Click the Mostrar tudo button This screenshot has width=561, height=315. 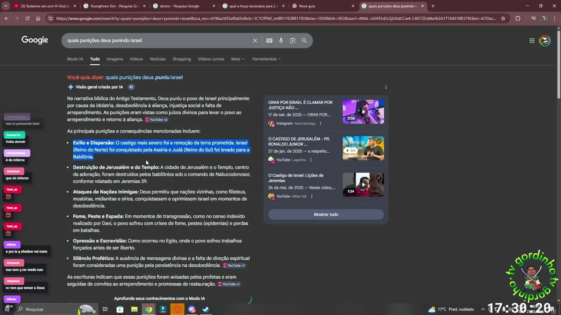pyautogui.click(x=326, y=214)
